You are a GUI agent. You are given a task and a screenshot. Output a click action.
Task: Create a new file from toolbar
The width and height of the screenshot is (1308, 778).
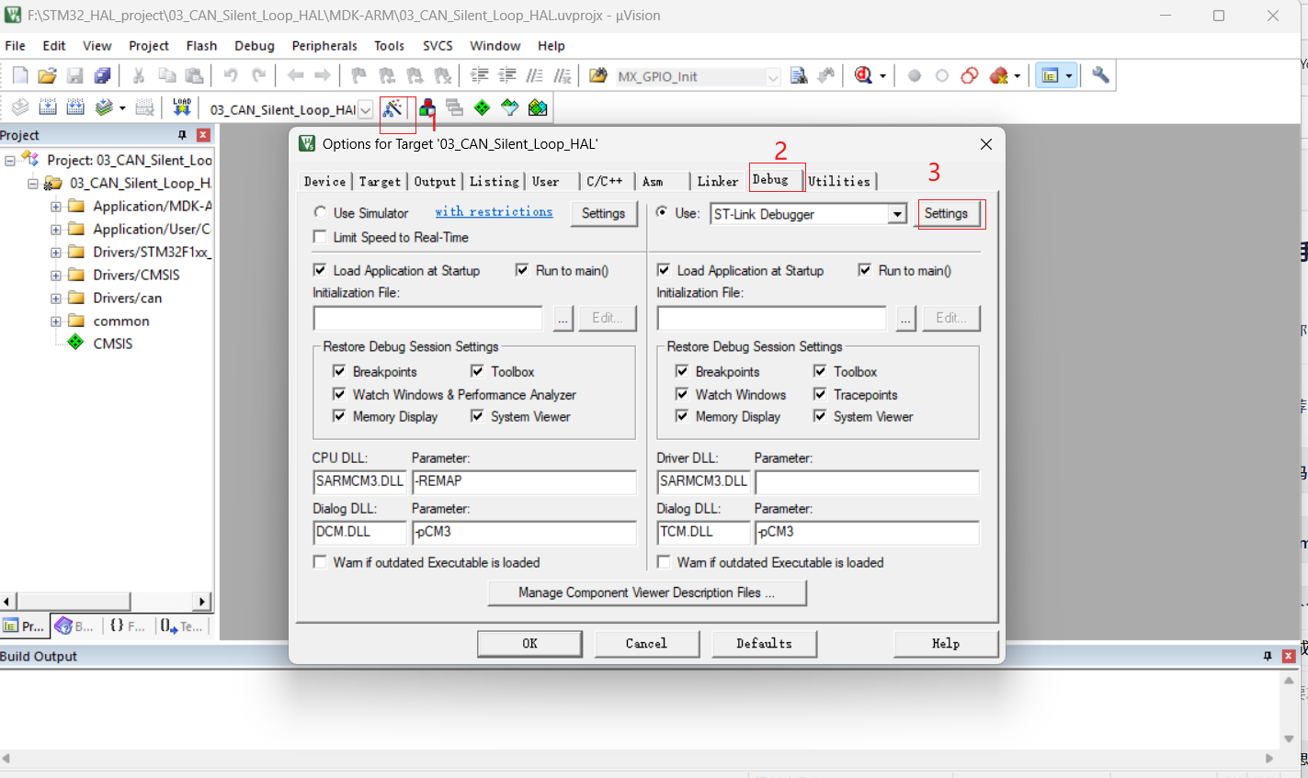point(20,76)
